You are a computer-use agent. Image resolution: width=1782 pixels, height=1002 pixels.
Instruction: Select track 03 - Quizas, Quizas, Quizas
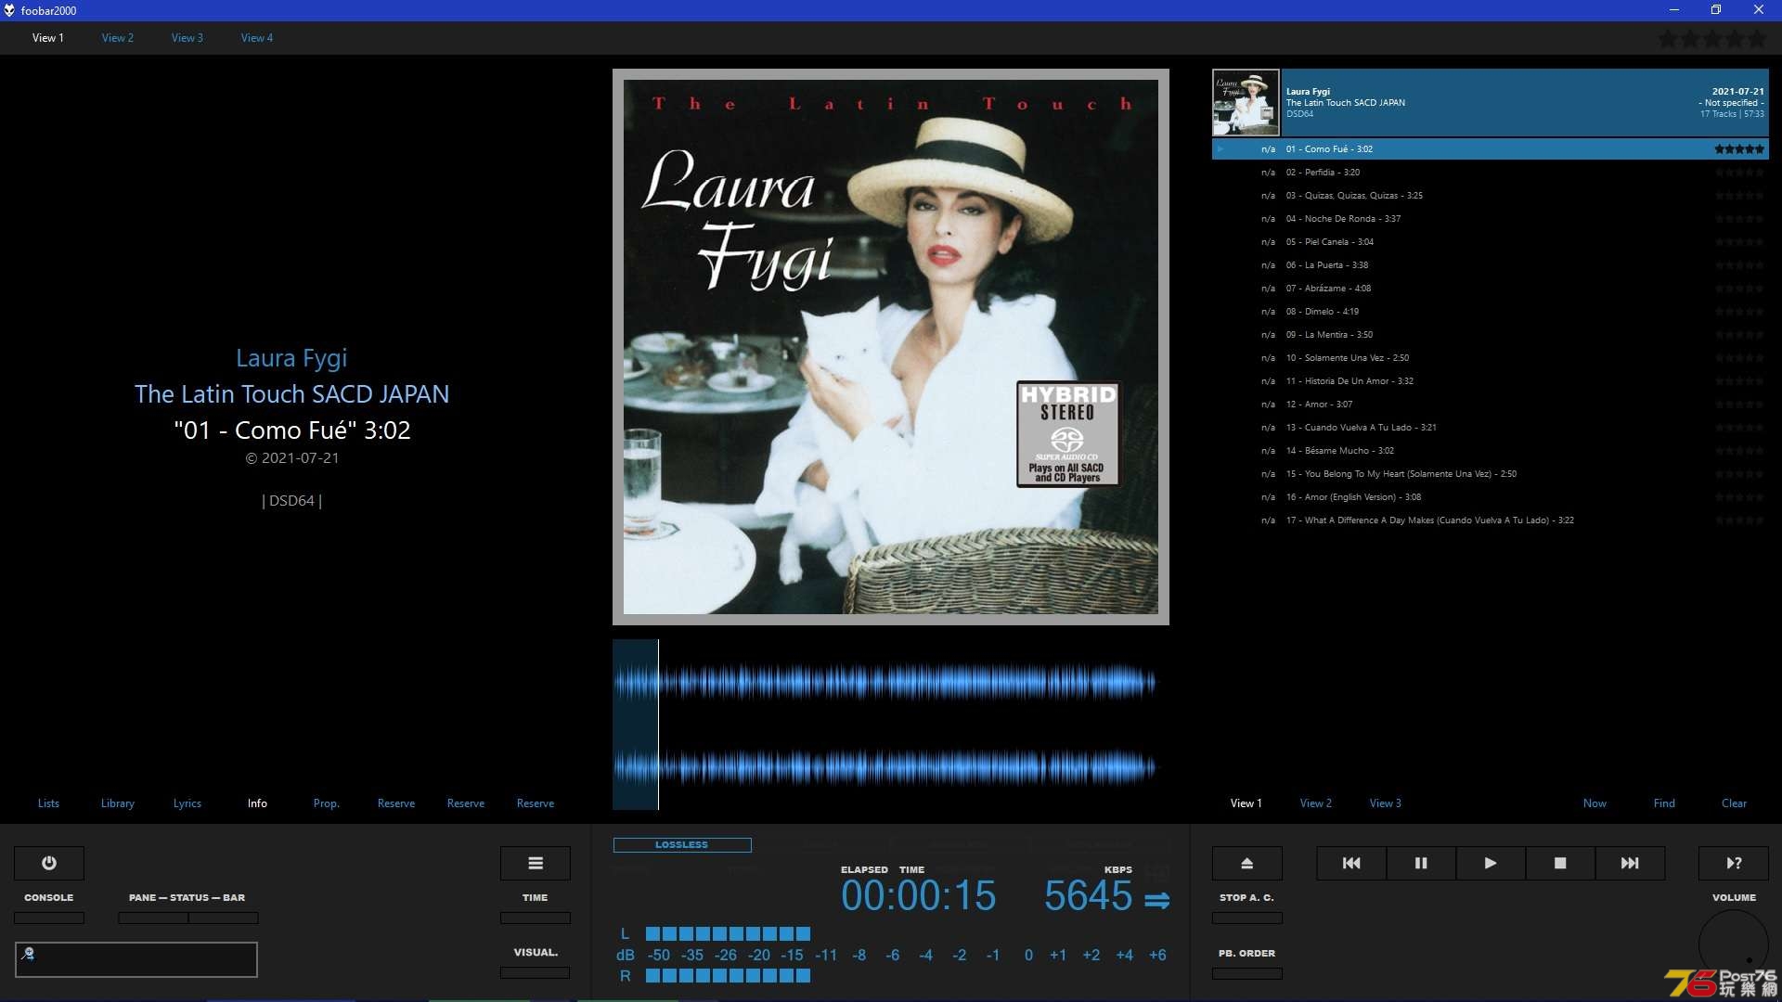(1491, 196)
